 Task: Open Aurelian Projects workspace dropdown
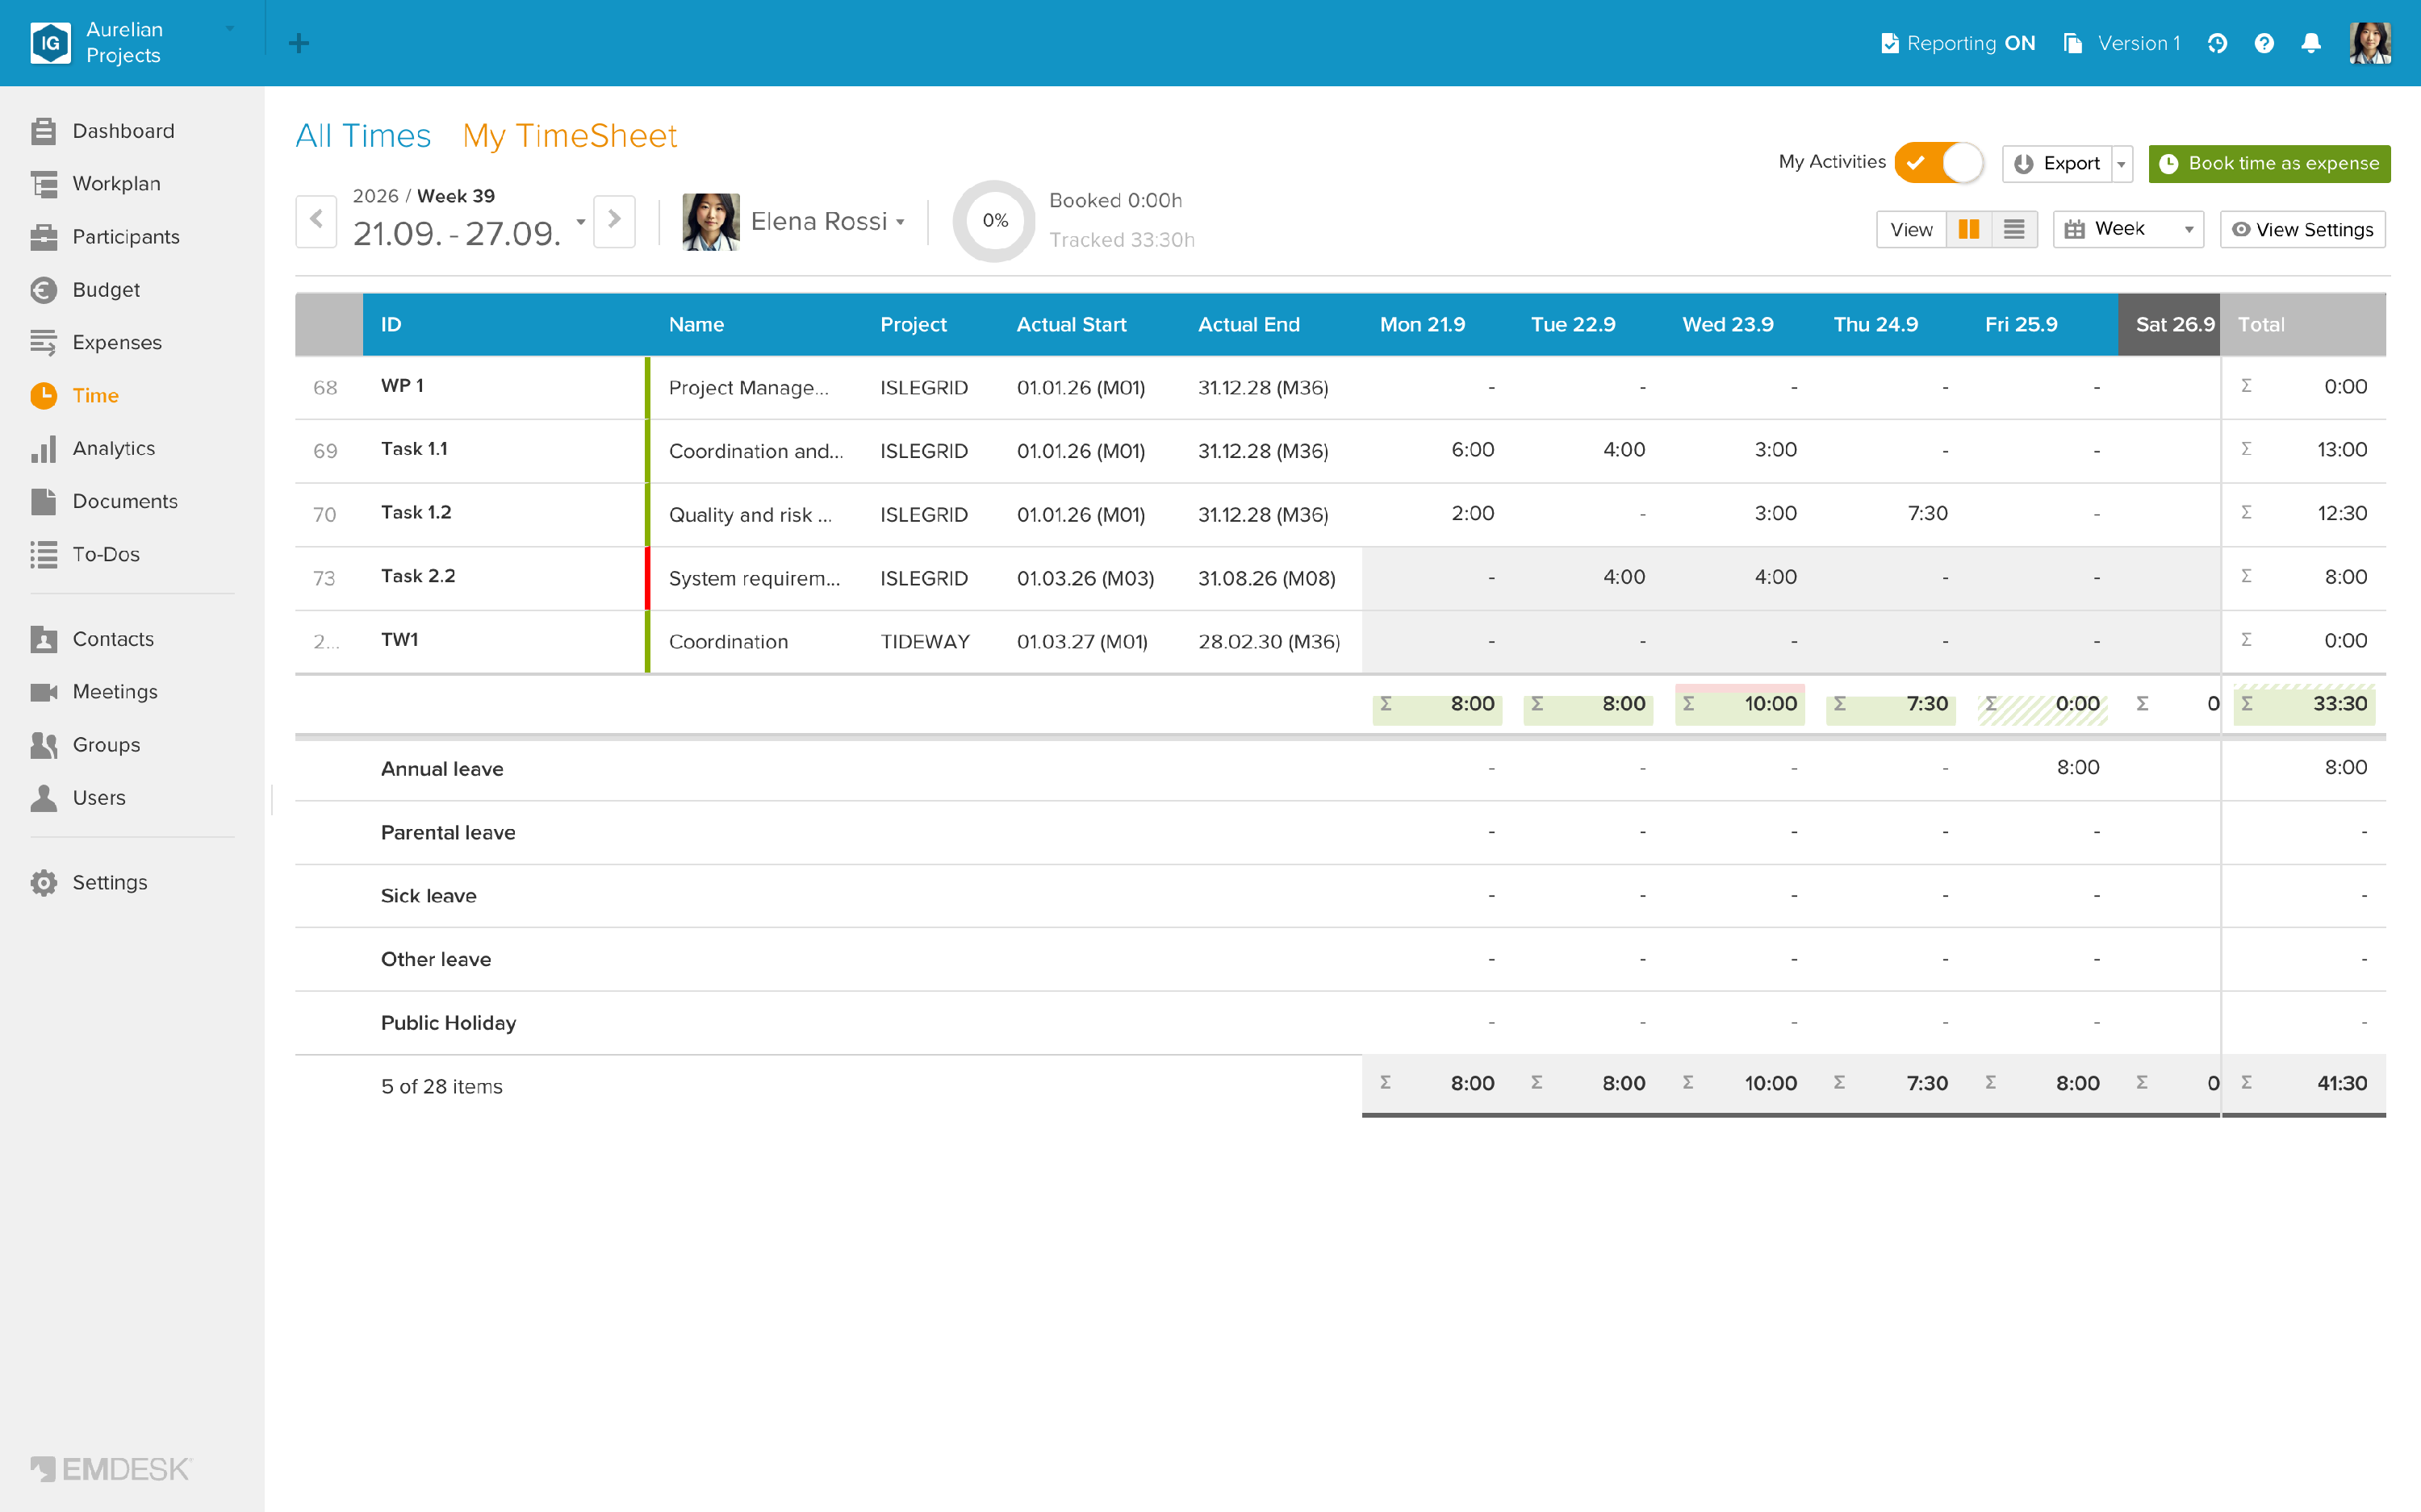pos(230,30)
